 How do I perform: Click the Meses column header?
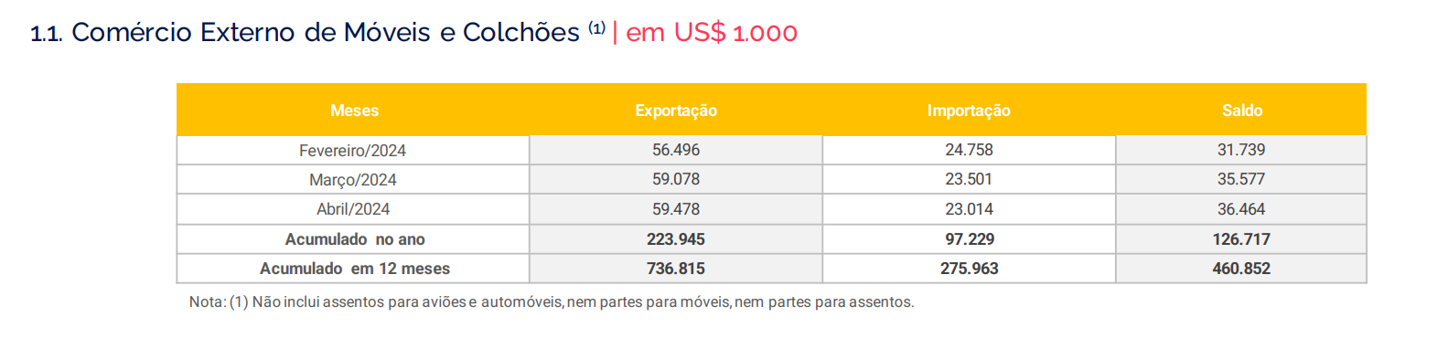[x=354, y=111]
